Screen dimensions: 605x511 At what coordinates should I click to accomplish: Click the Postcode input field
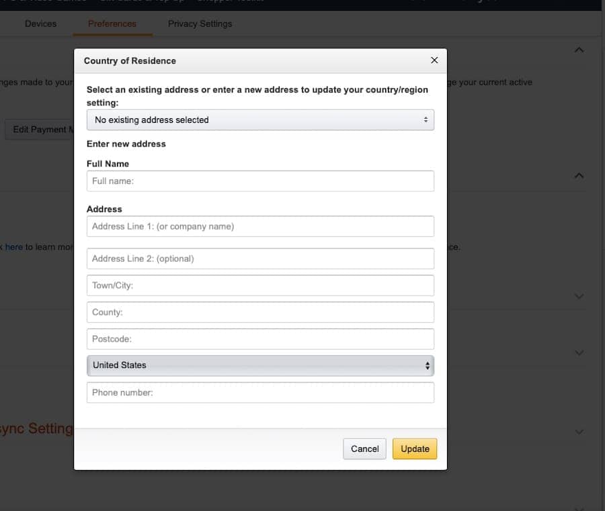coord(260,339)
